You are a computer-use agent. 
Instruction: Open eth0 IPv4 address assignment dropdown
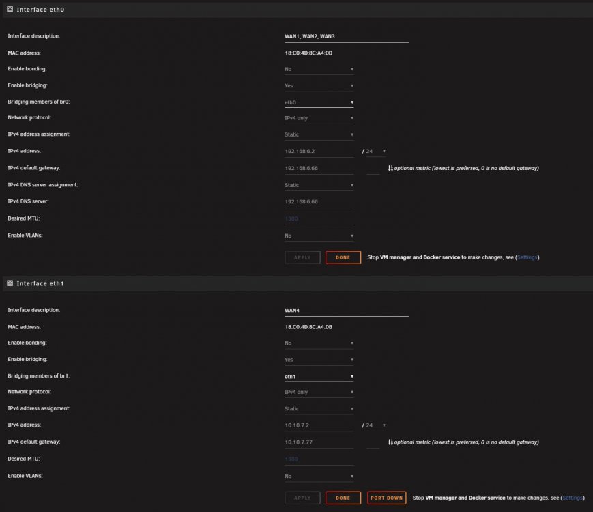click(319, 134)
